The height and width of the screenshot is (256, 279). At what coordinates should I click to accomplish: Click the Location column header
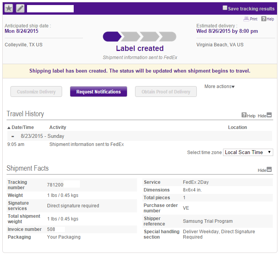pos(237,127)
